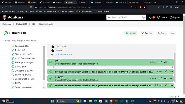Bookmark this page icon
This screenshot has width=185, height=104.
click(31, 7)
